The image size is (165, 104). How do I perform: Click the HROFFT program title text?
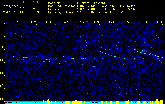click(x=16, y=2)
